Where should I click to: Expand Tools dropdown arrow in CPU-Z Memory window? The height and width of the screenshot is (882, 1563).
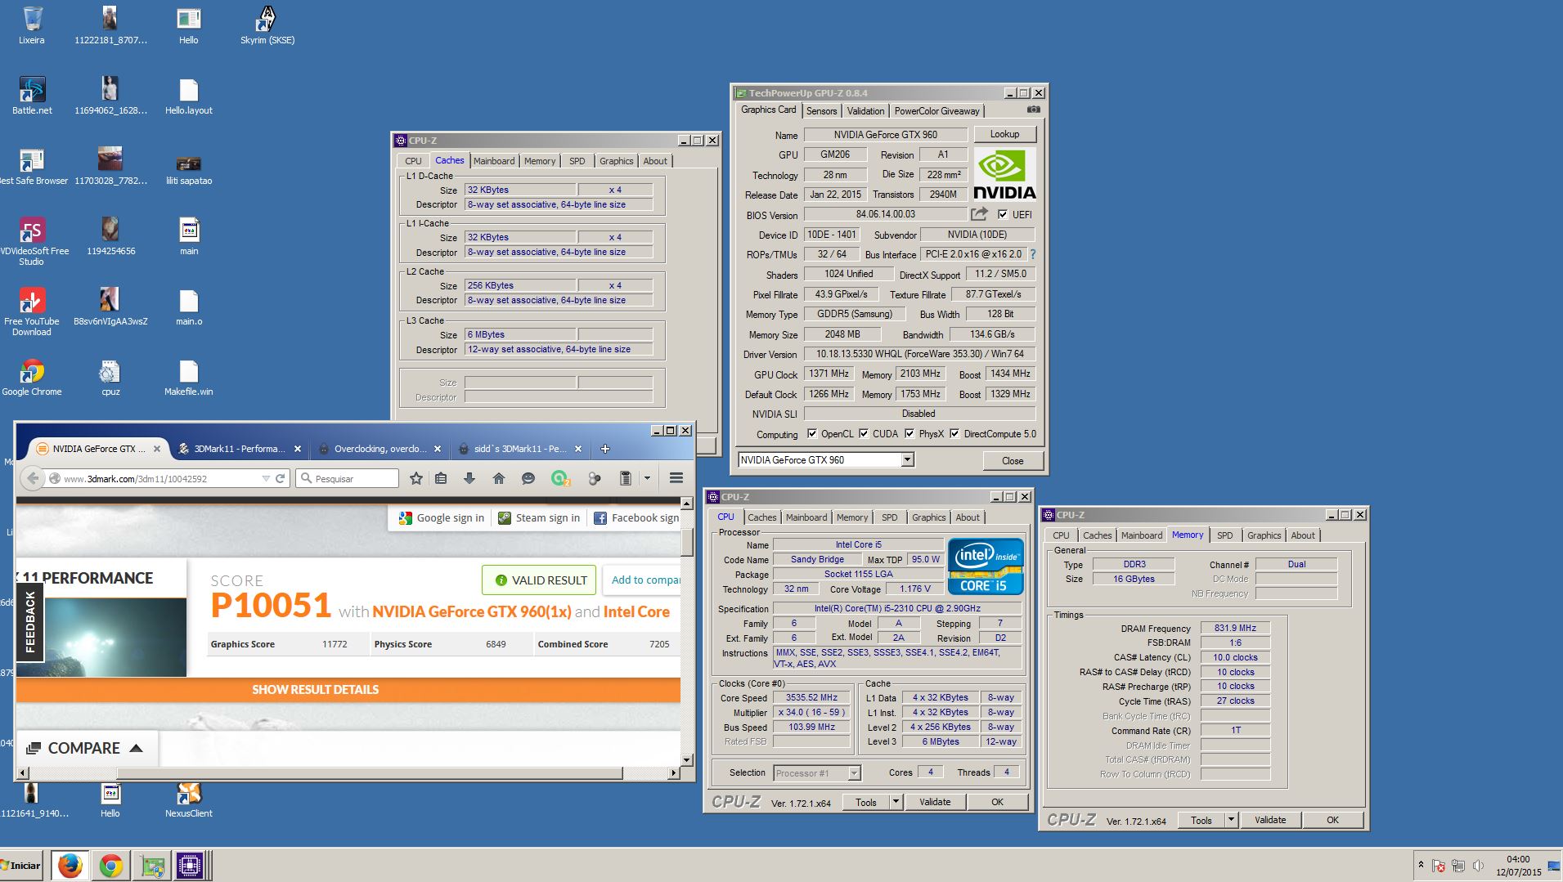1231,820
